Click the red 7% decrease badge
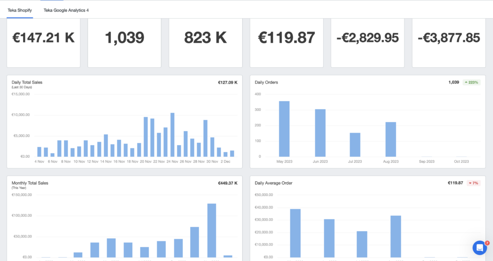The image size is (493, 261). point(473,183)
